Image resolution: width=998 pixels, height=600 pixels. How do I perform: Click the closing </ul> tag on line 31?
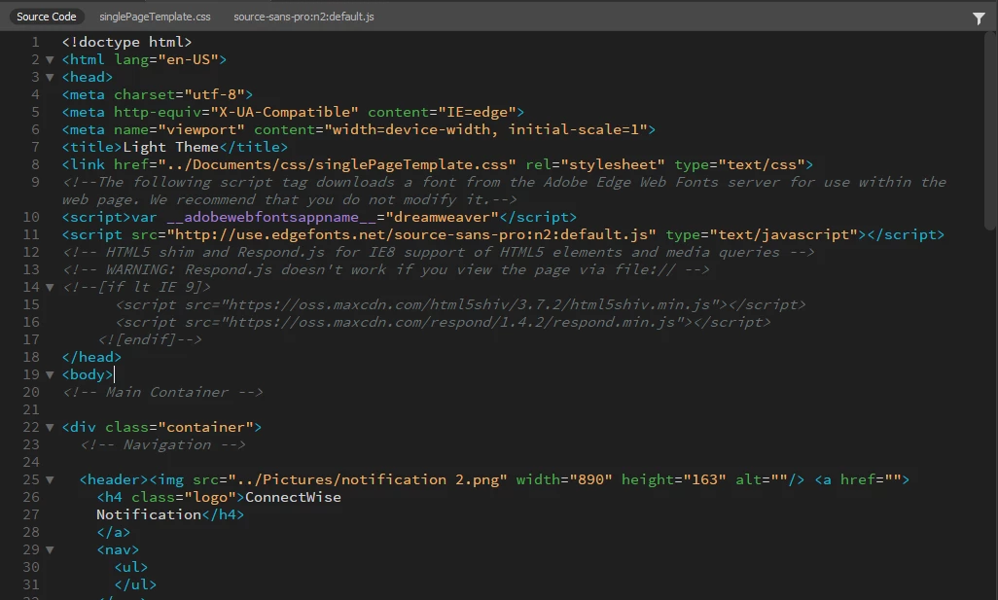click(135, 584)
